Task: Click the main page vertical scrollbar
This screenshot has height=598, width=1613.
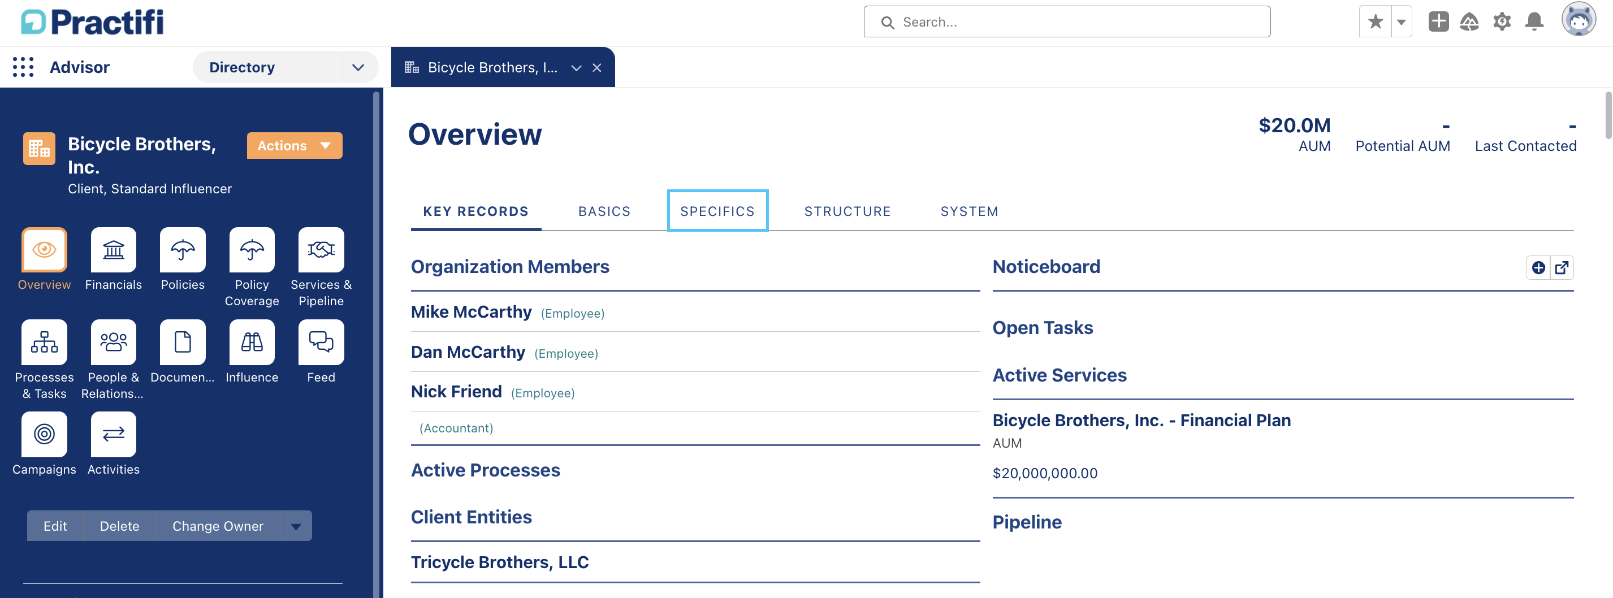Action: pos(1608,116)
